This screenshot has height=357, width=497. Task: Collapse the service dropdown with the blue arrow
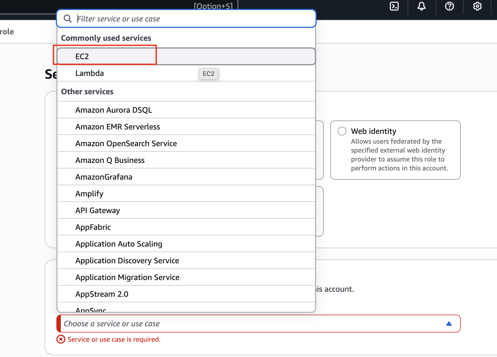click(449, 324)
